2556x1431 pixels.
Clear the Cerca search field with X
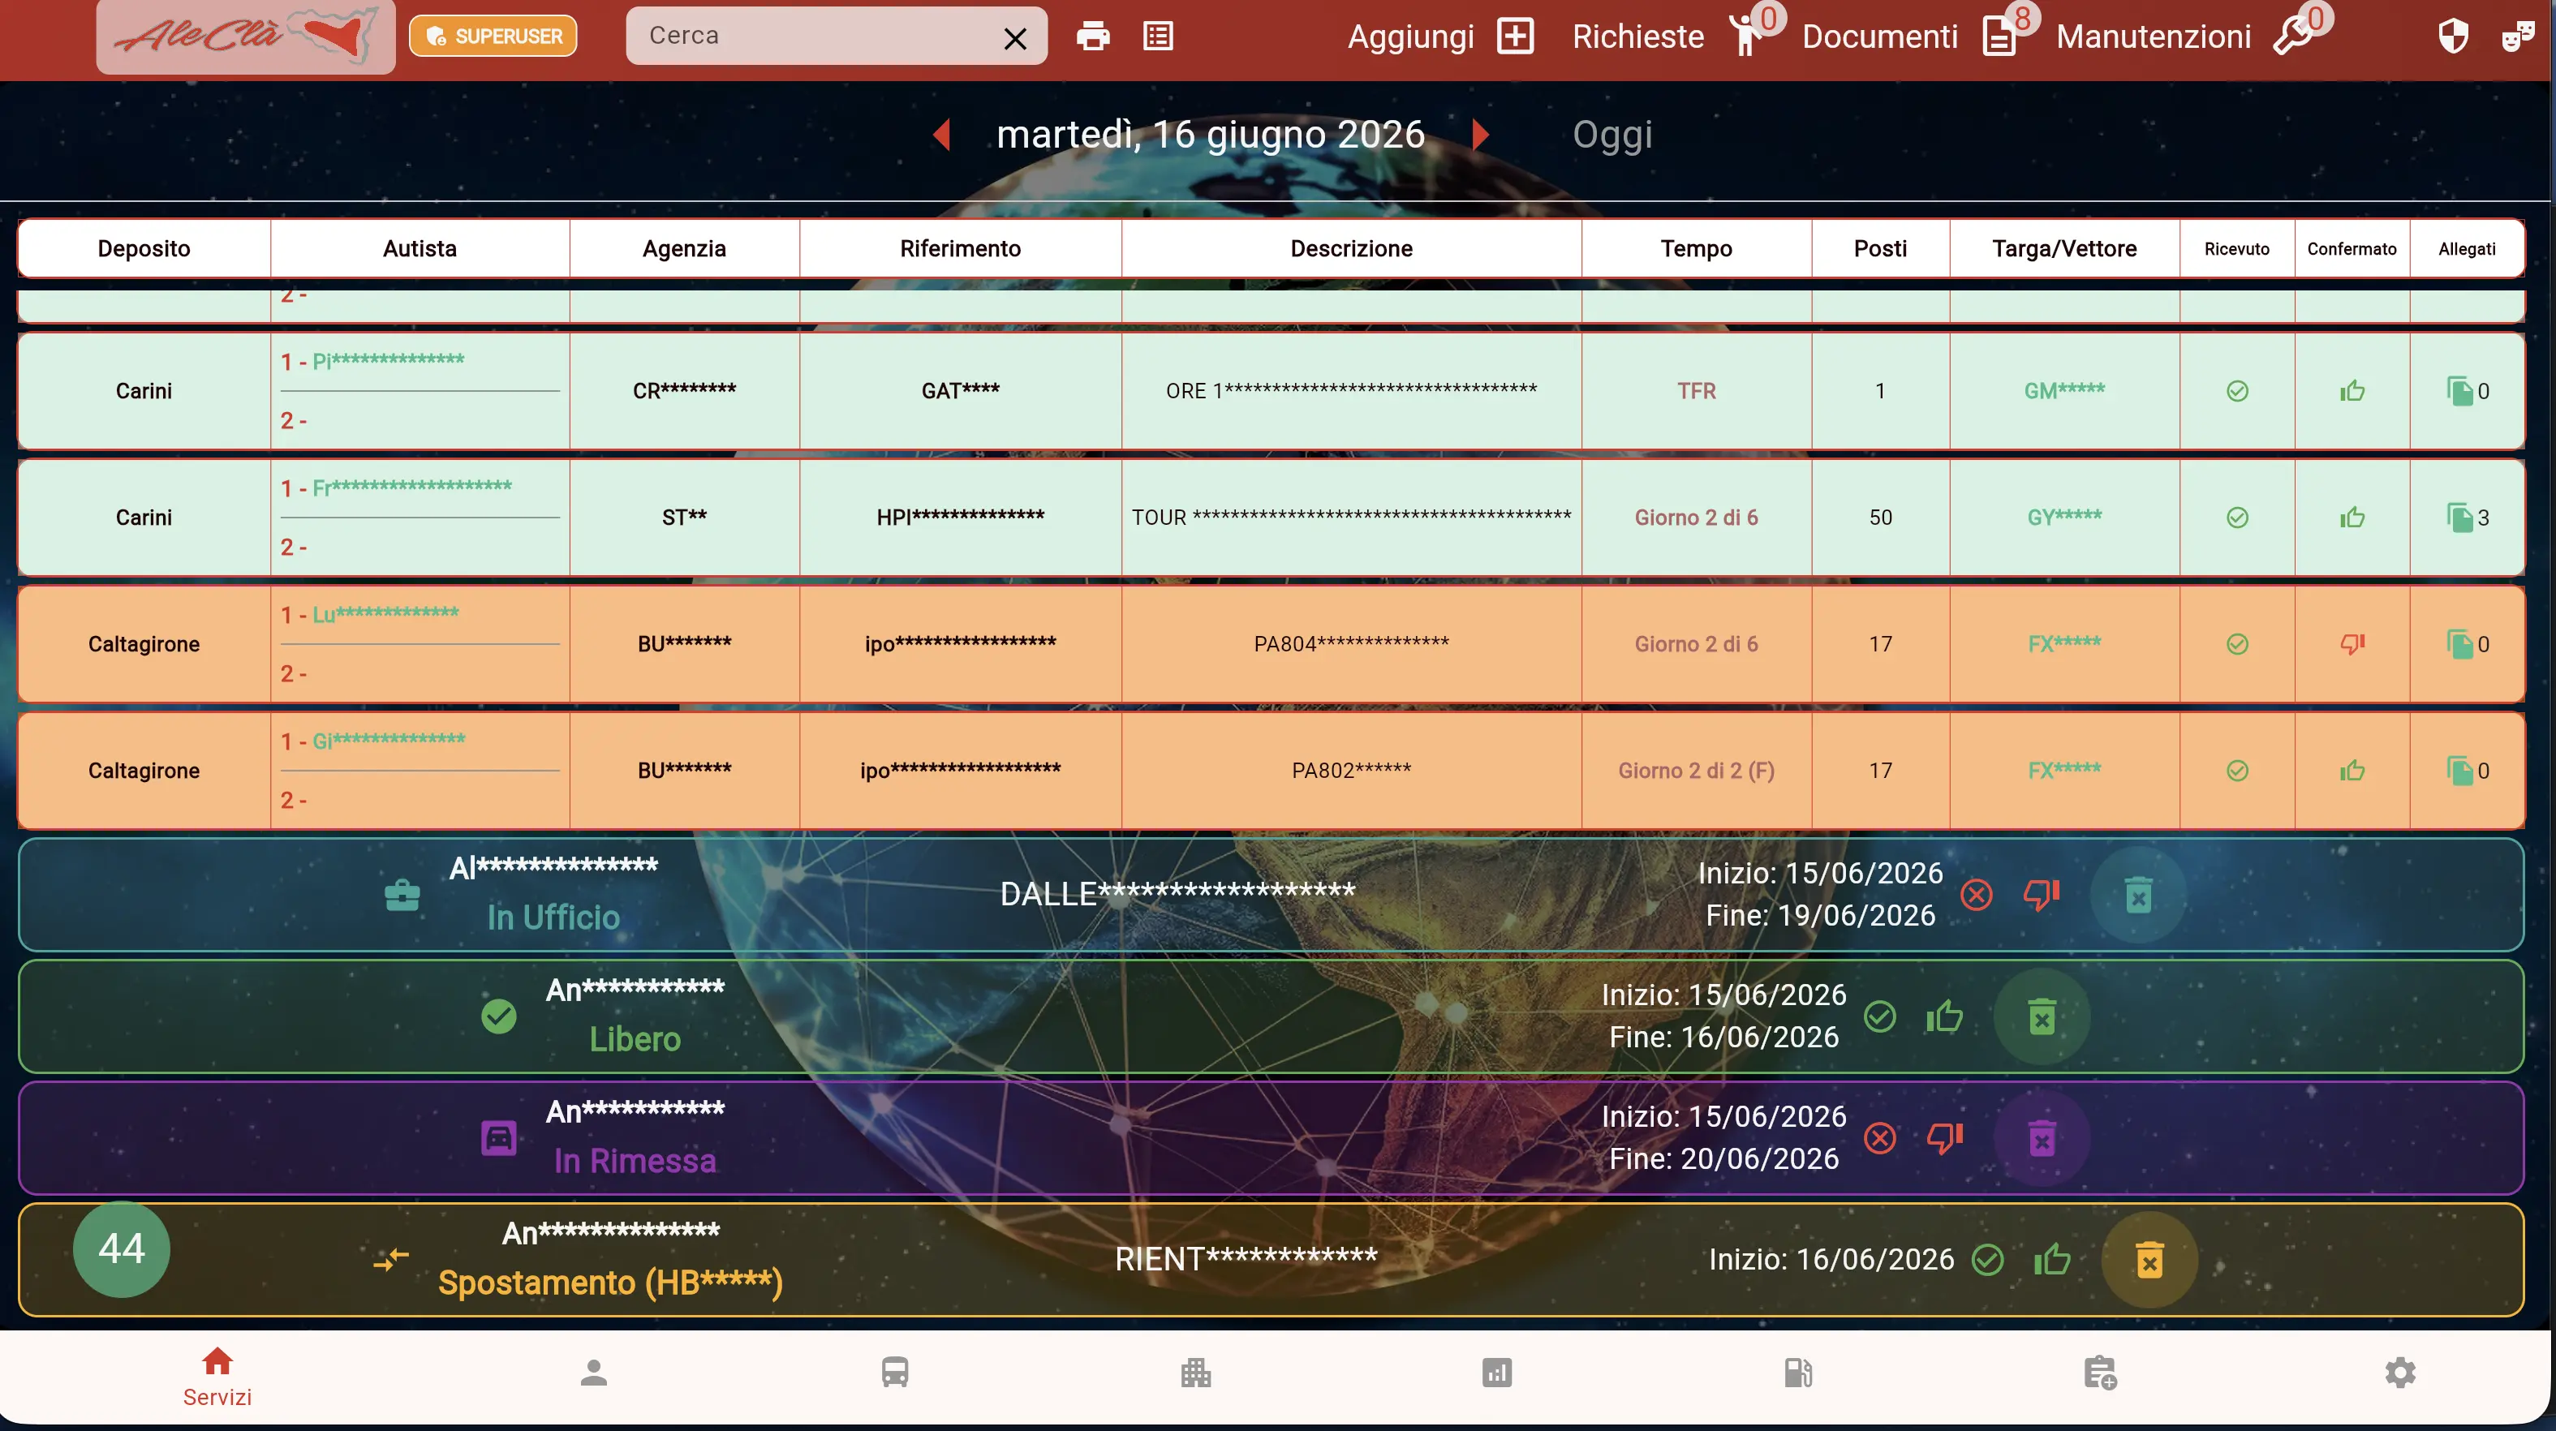1014,39
